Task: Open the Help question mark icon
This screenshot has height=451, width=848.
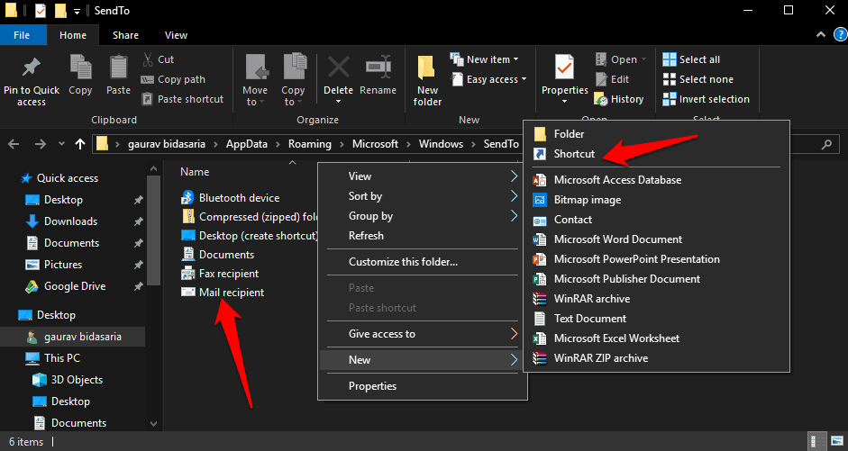Action: coord(840,35)
